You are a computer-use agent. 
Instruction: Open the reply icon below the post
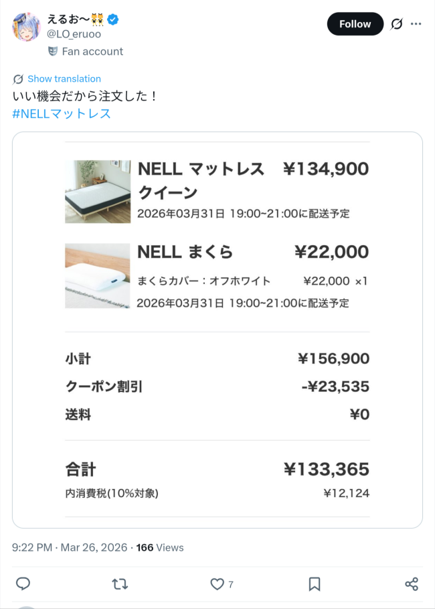point(23,584)
